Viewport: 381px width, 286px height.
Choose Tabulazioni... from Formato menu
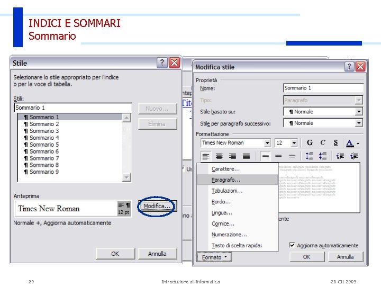click(238, 191)
